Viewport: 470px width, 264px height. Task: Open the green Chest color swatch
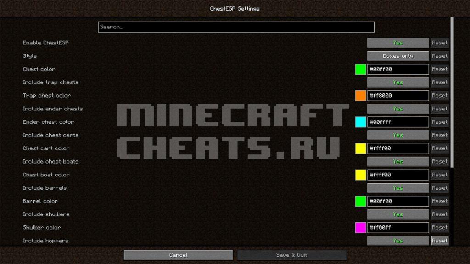[361, 69]
